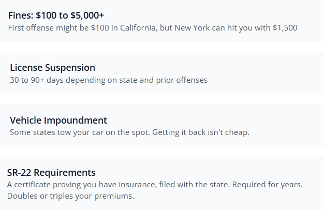
Task: Click the "30 to 90+ days" description line
Action: point(108,80)
